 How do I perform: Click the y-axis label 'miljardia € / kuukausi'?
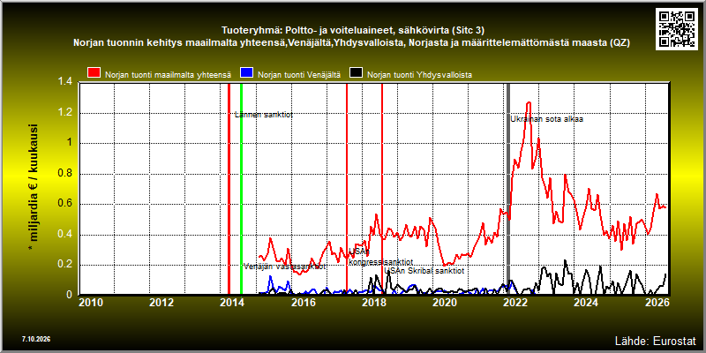34,188
